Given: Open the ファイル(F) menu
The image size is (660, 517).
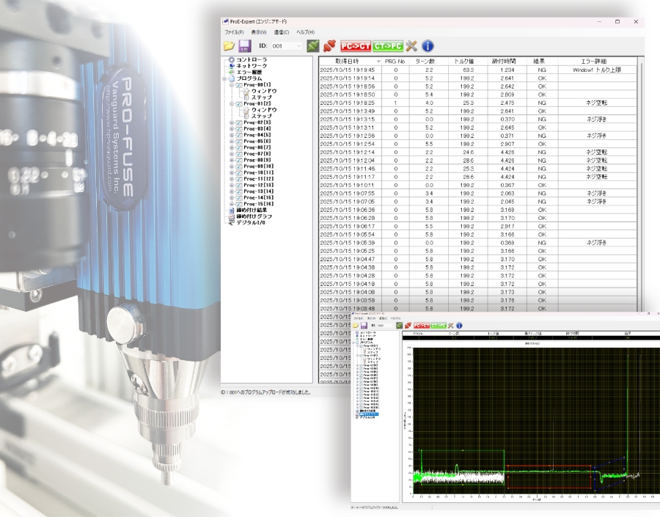Looking at the screenshot, I should (234, 32).
